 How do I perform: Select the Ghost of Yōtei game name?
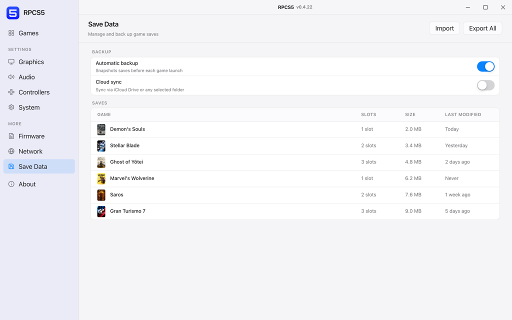[126, 161]
